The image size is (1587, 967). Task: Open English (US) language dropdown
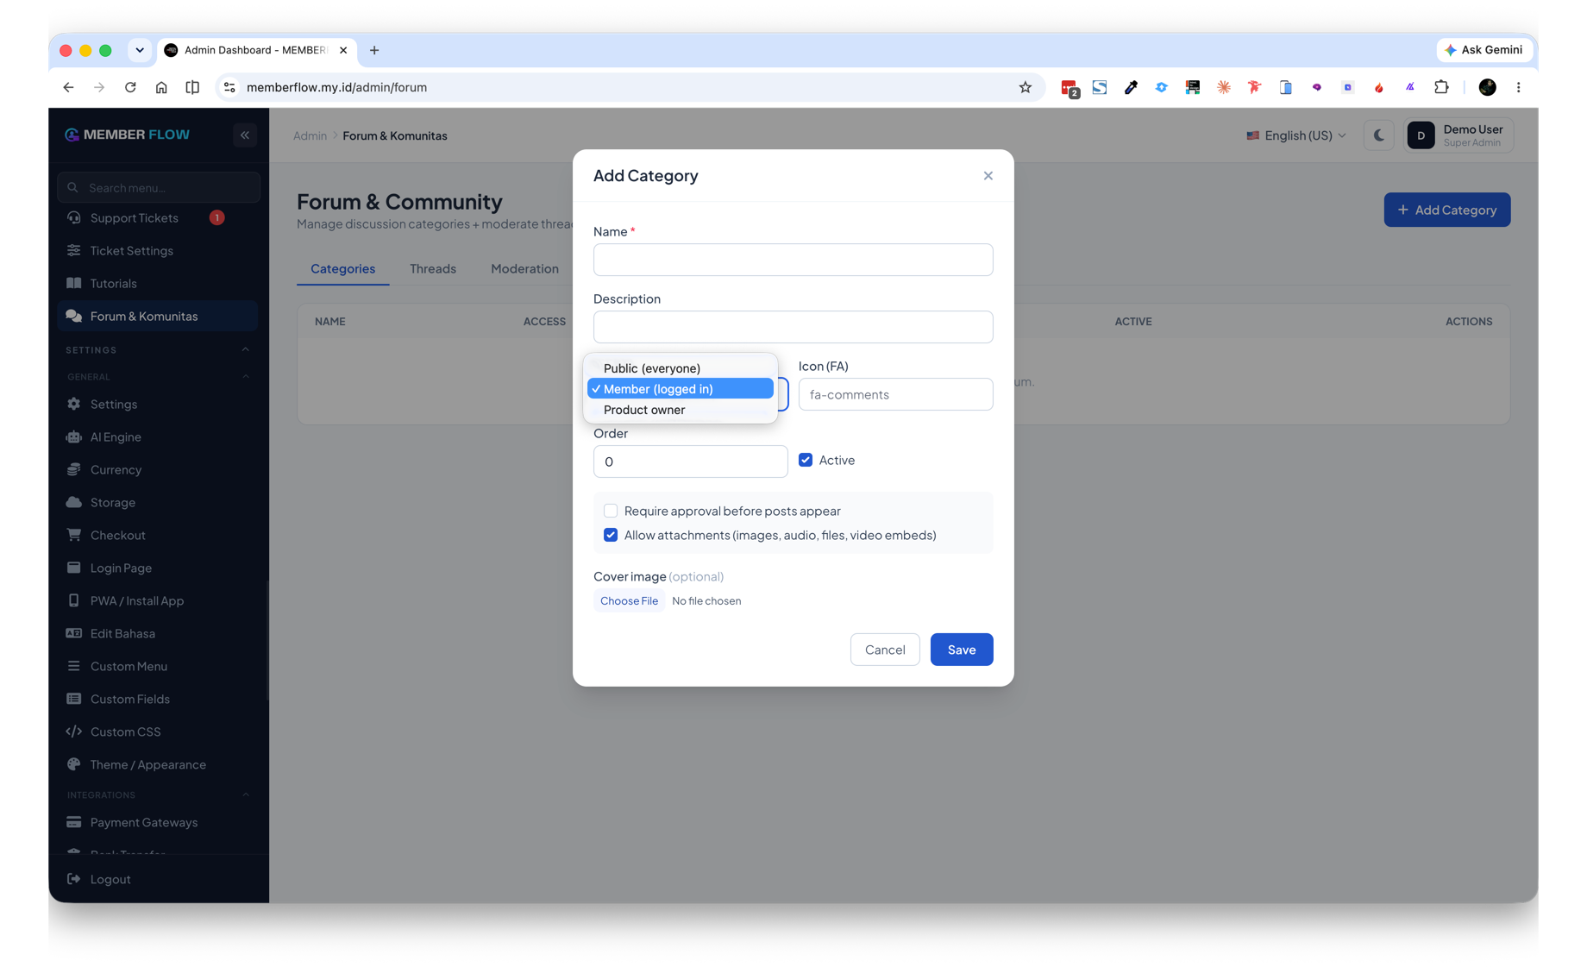tap(1296, 135)
